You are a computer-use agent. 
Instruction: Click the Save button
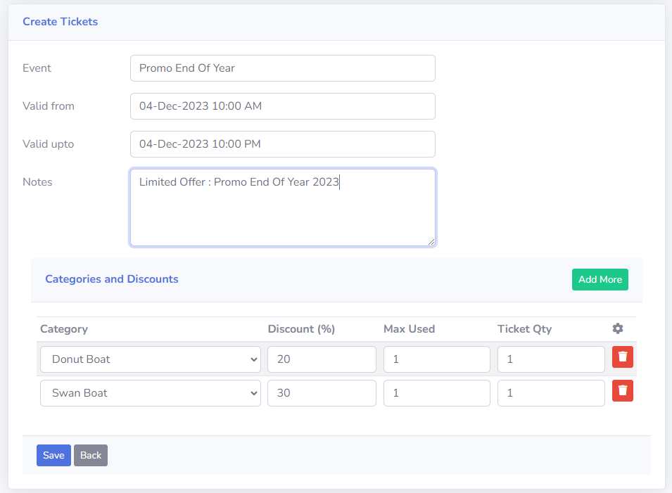click(53, 455)
